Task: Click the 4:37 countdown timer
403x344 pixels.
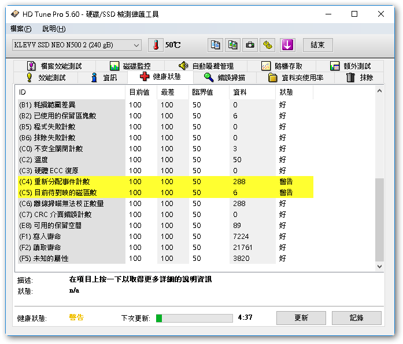Action: 245,317
